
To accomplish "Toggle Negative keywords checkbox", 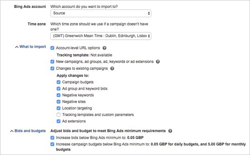I will [x=58, y=95].
